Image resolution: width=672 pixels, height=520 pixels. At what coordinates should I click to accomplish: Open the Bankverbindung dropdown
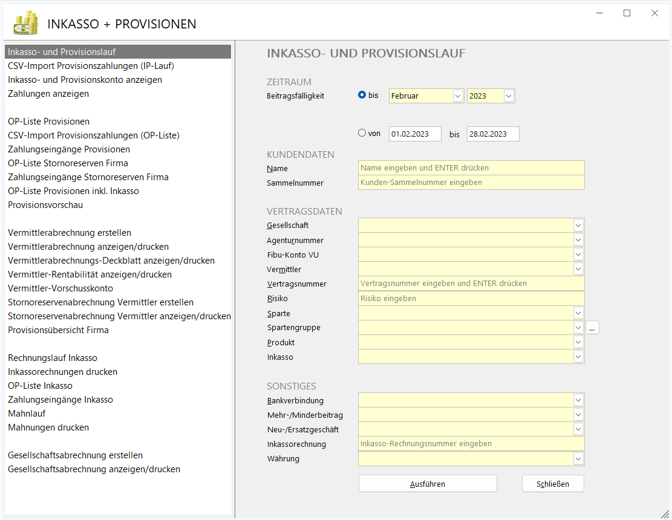[578, 400]
